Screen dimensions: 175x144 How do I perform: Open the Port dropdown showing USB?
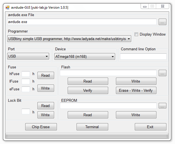tap(28, 56)
